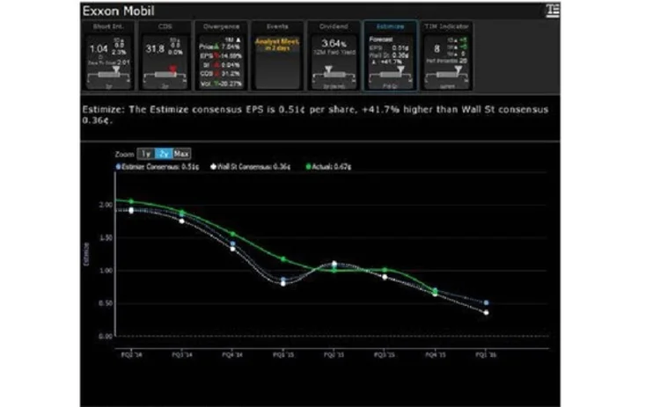
Task: Toggle Wall St Consensus legend entry
Action: click(x=251, y=167)
